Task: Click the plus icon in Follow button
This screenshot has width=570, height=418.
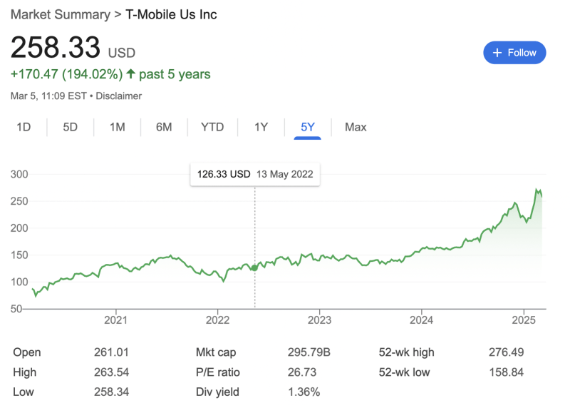Action: click(497, 53)
